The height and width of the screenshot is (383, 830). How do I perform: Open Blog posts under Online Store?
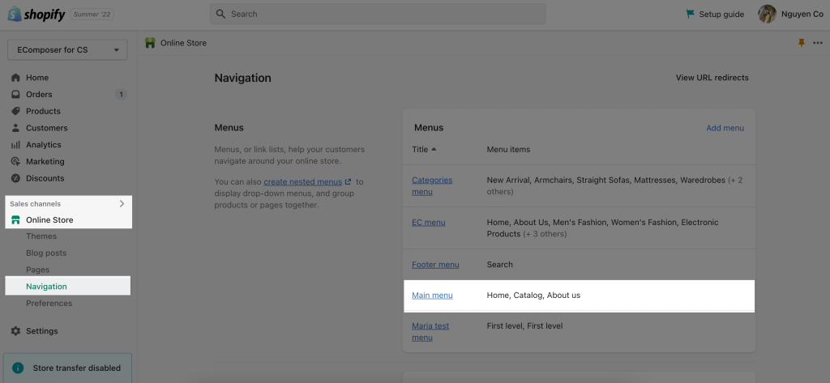click(x=46, y=253)
